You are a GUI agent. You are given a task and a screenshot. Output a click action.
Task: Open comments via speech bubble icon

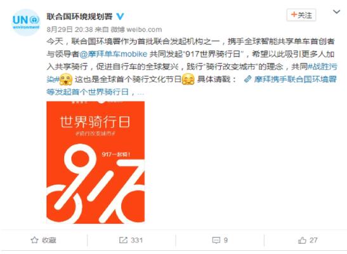[x=216, y=240]
